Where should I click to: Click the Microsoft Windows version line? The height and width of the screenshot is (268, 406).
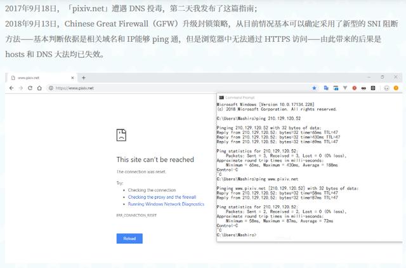click(x=265, y=104)
